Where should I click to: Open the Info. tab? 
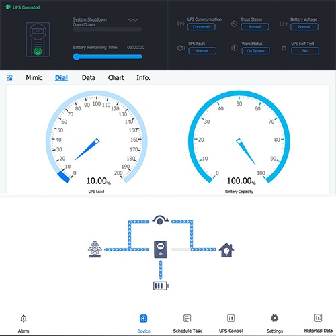(143, 78)
